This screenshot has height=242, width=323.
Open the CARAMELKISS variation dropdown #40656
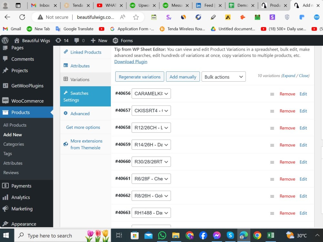click(151, 94)
